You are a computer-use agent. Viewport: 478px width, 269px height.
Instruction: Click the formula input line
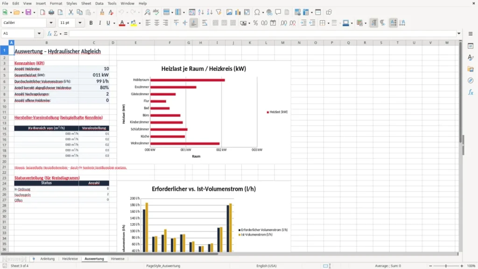click(262, 34)
